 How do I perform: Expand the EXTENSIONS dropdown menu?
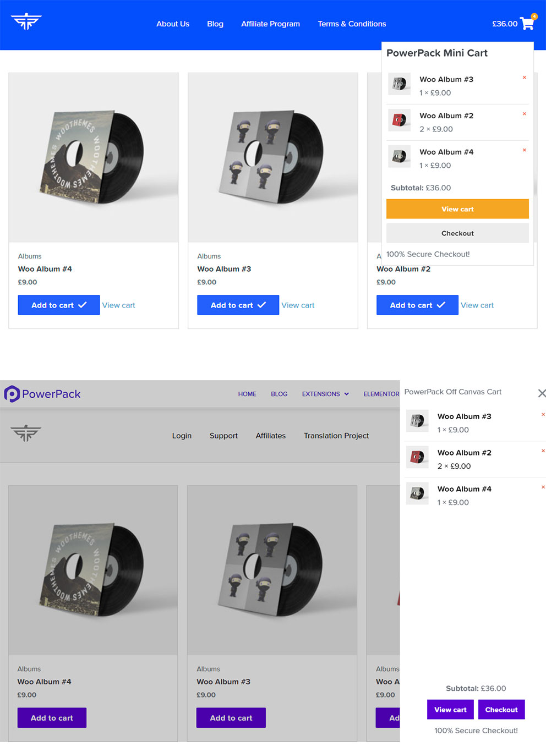[325, 394]
